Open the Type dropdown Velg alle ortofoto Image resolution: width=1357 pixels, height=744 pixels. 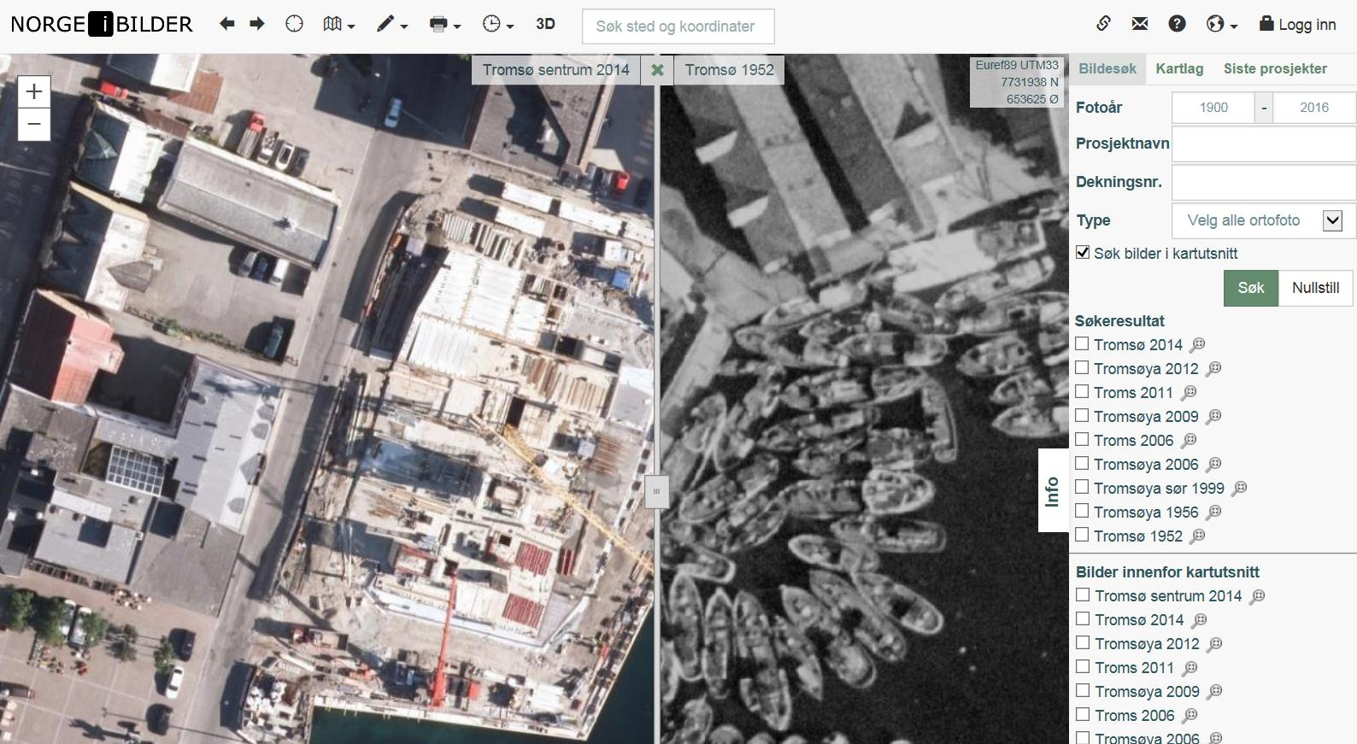pyautogui.click(x=1264, y=220)
